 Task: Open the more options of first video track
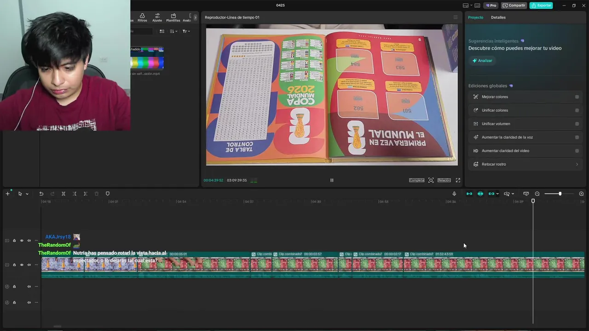click(x=36, y=240)
